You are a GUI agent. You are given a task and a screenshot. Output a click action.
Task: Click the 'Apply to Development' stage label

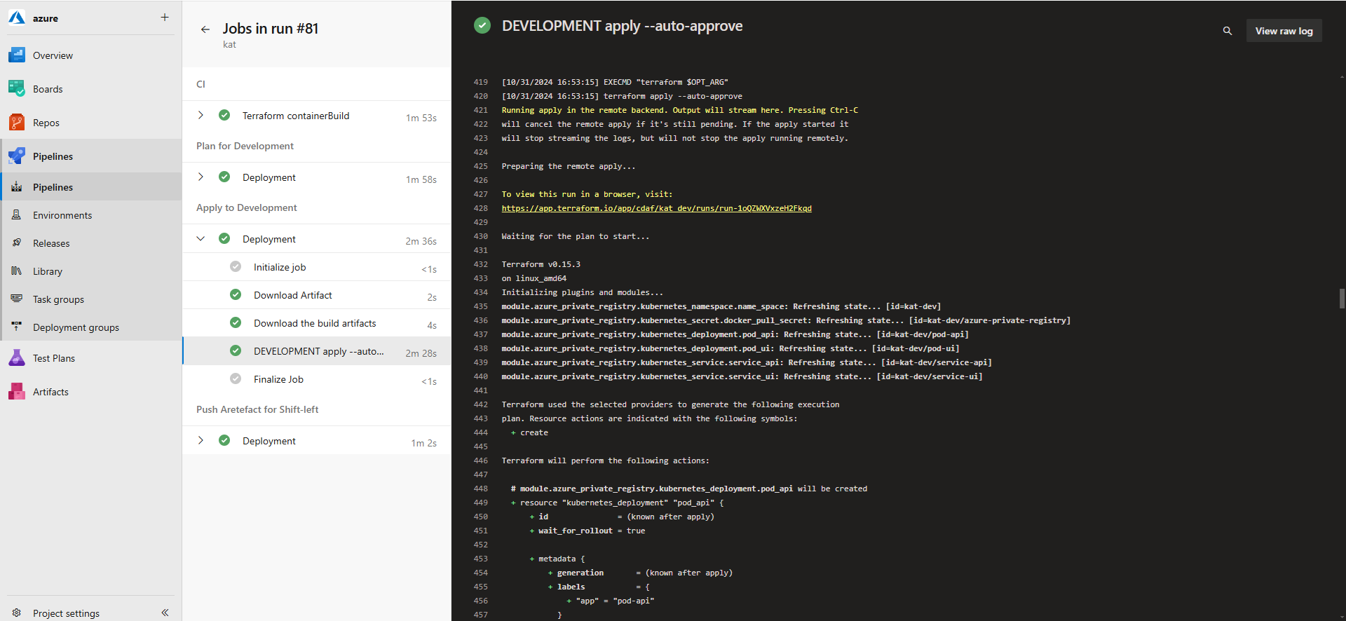[x=247, y=207]
